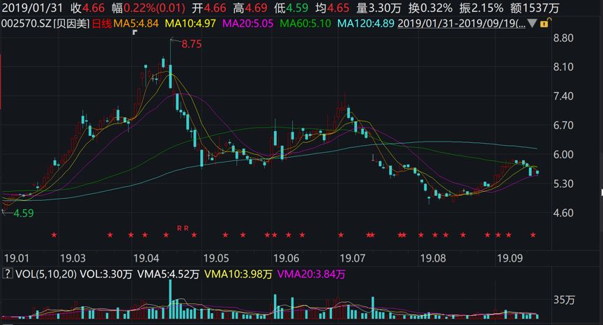Open the help question mark next to VOL
Viewport: 603px width, 325px height.
pyautogui.click(x=7, y=275)
